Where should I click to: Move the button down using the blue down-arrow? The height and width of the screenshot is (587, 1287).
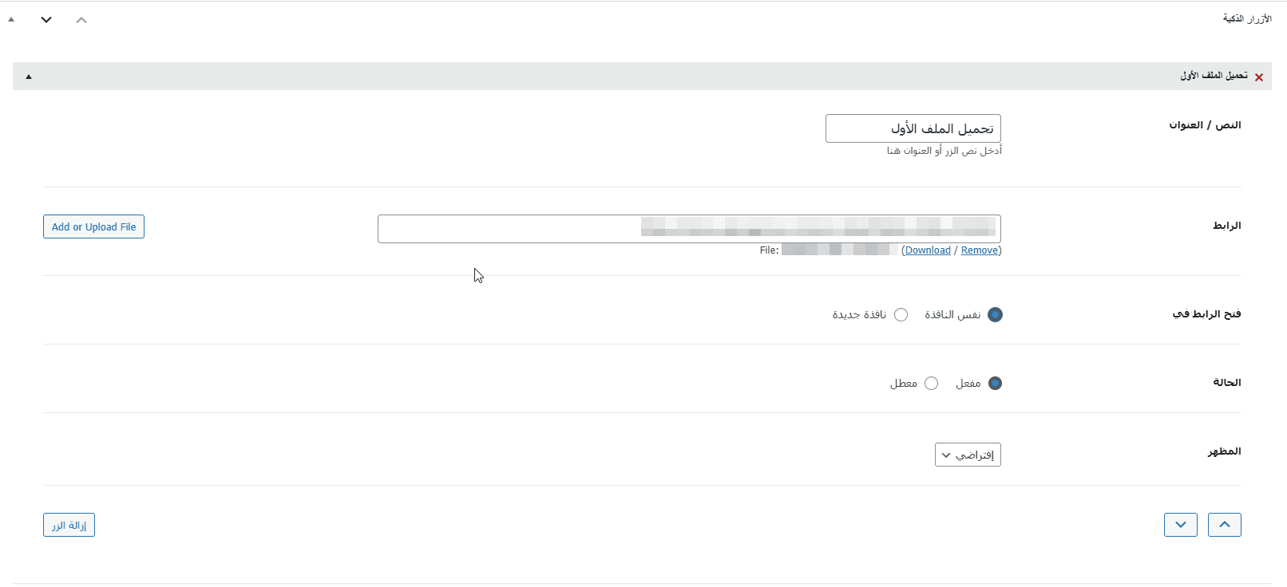pyautogui.click(x=1181, y=525)
